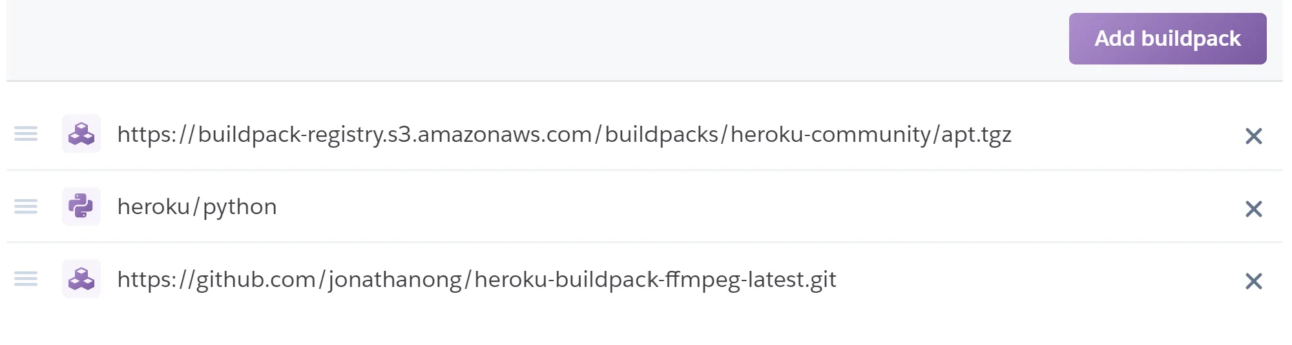Click empty space right of the ffmpeg URL
Screen dimensions: 1292x345
1034,280
